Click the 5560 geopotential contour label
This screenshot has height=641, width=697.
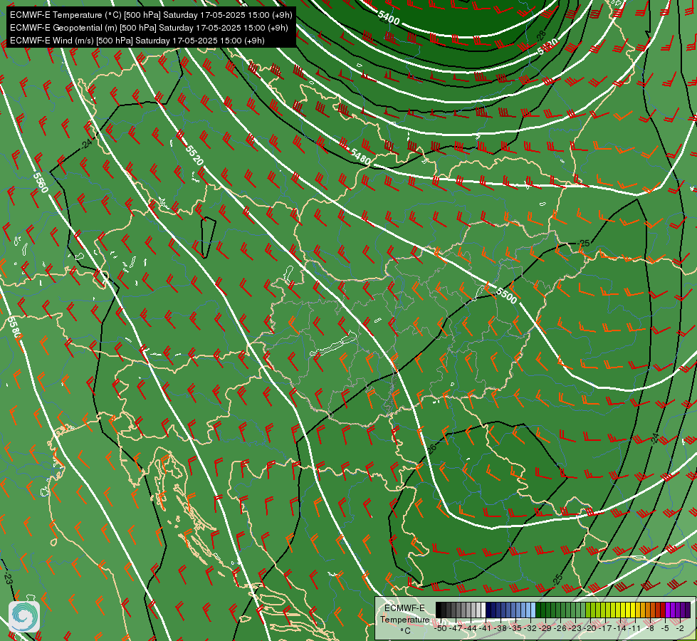tap(41, 183)
